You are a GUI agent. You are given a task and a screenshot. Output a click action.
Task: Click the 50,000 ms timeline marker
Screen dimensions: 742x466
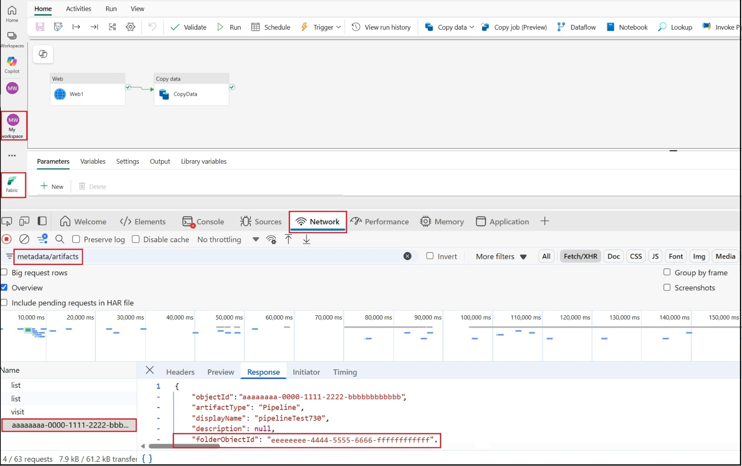pos(229,317)
